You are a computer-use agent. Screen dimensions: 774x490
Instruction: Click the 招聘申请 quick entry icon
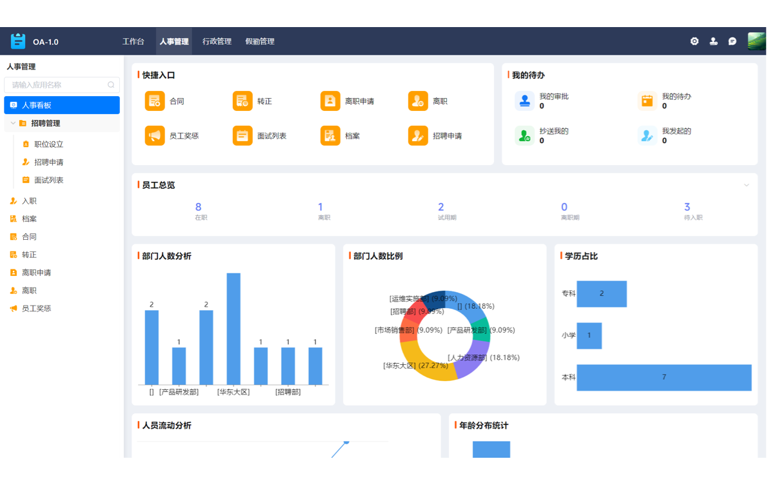tap(418, 136)
